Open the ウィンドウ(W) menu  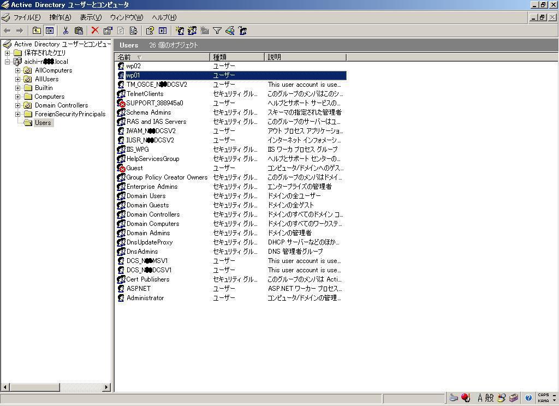pyautogui.click(x=127, y=17)
